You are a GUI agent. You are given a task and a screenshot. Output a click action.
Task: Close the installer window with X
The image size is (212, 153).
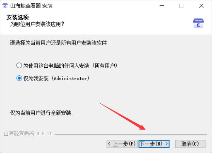coord(201,6)
